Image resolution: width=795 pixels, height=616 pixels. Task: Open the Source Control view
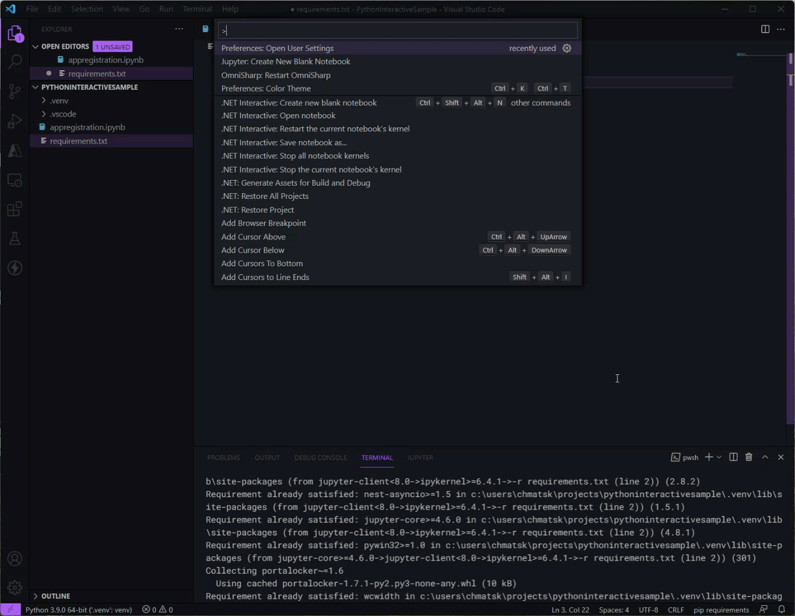click(x=15, y=91)
